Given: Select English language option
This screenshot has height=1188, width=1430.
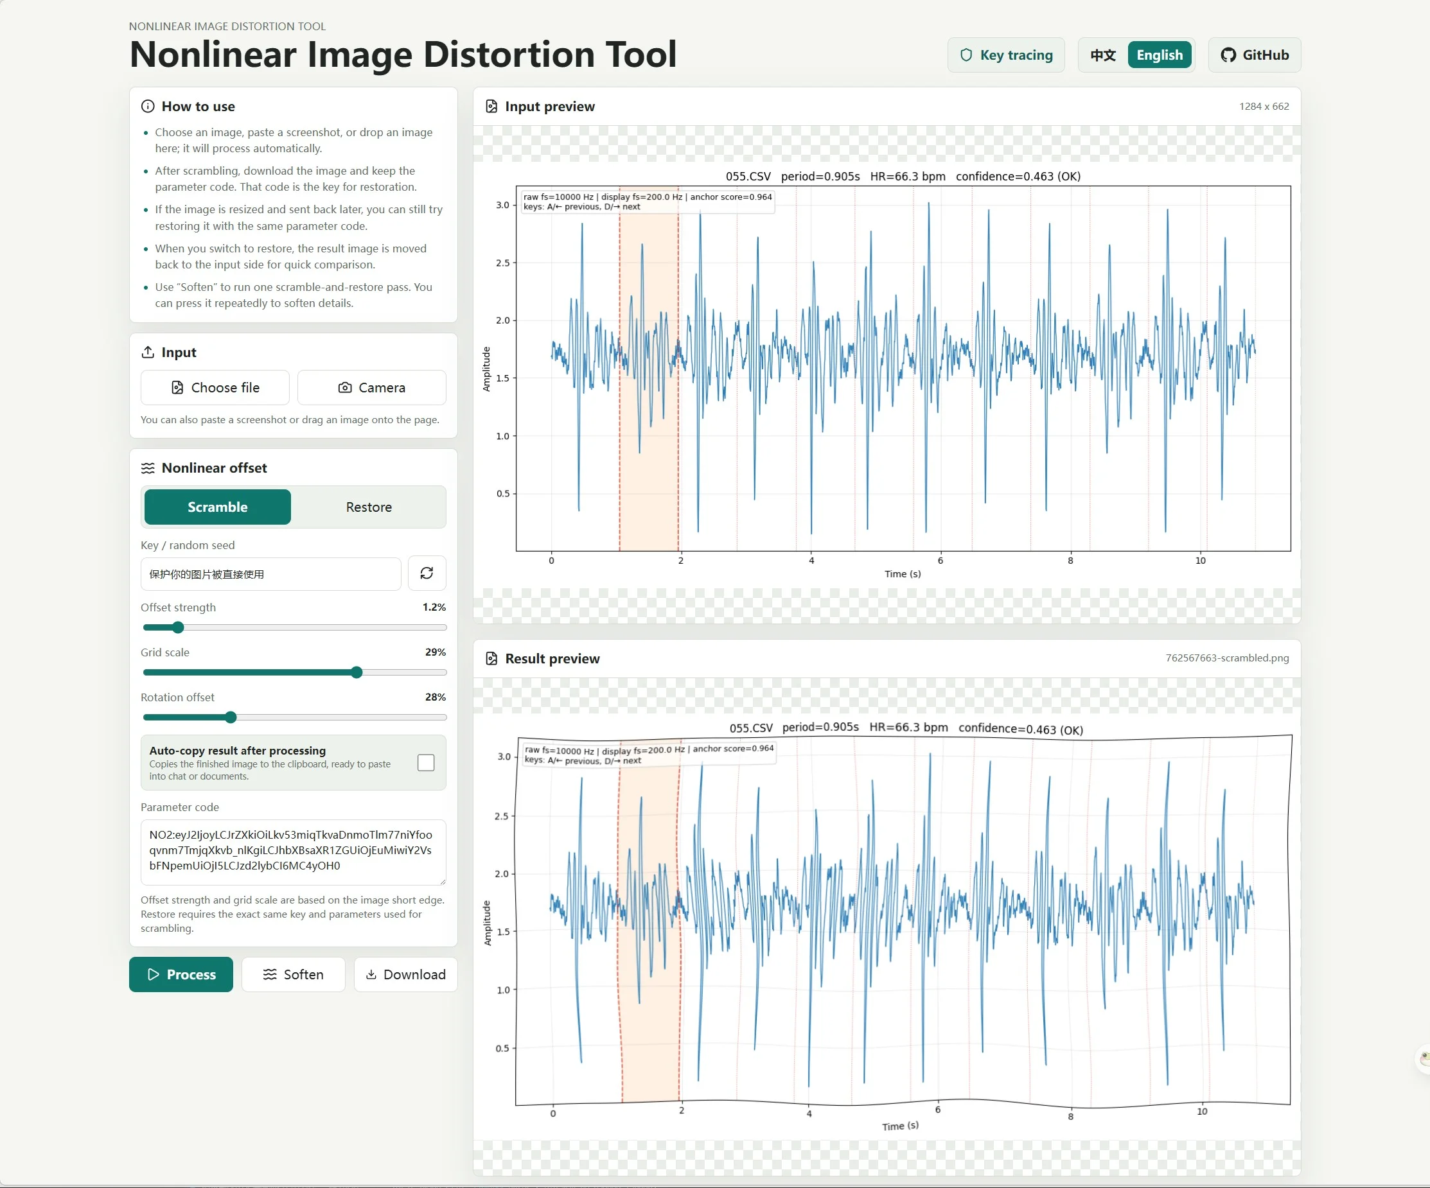Looking at the screenshot, I should pyautogui.click(x=1159, y=55).
